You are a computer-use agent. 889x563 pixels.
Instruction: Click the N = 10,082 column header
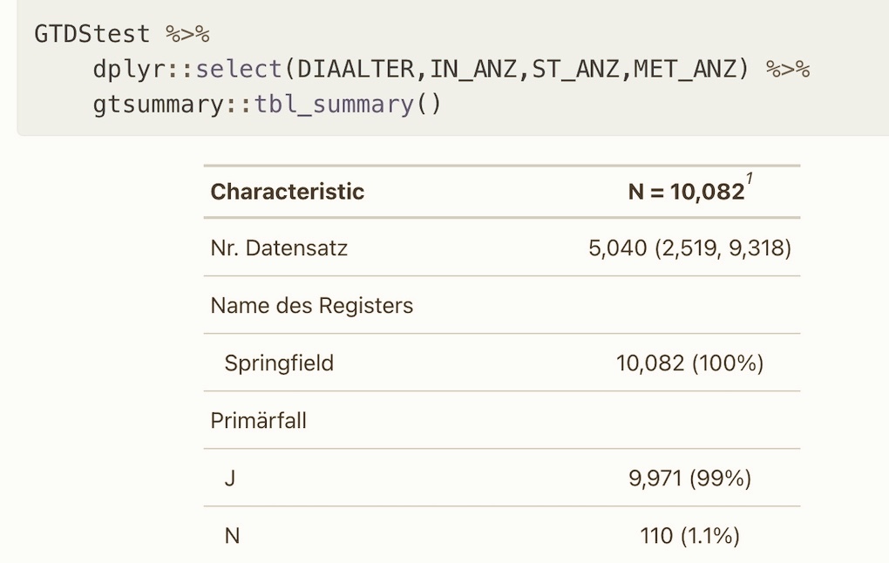pyautogui.click(x=685, y=192)
